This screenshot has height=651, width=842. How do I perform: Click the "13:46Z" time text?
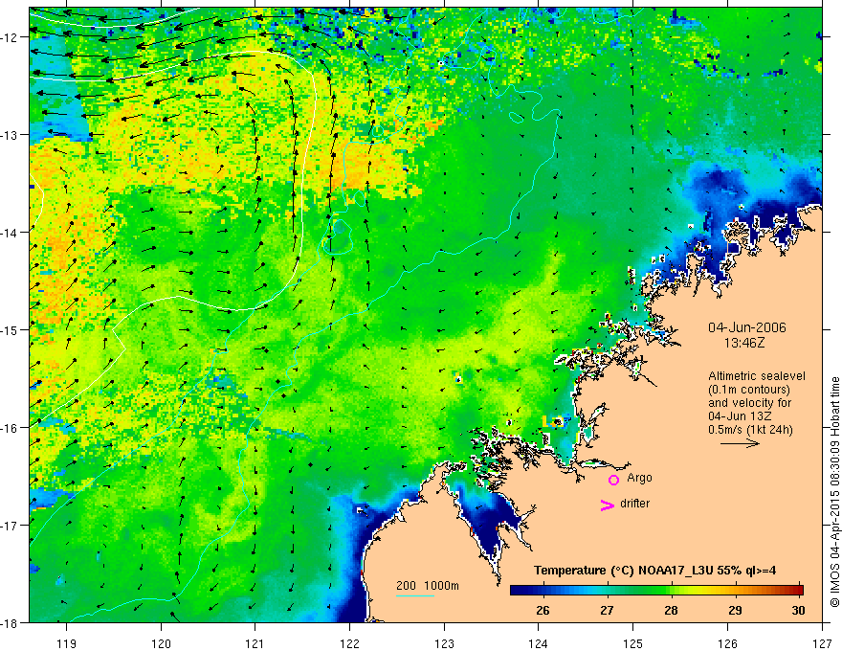(x=743, y=343)
